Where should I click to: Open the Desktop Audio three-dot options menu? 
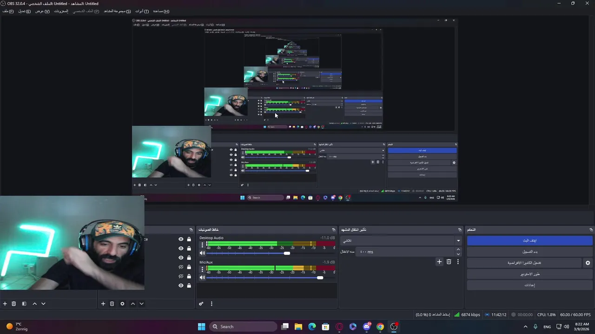pos(202,245)
